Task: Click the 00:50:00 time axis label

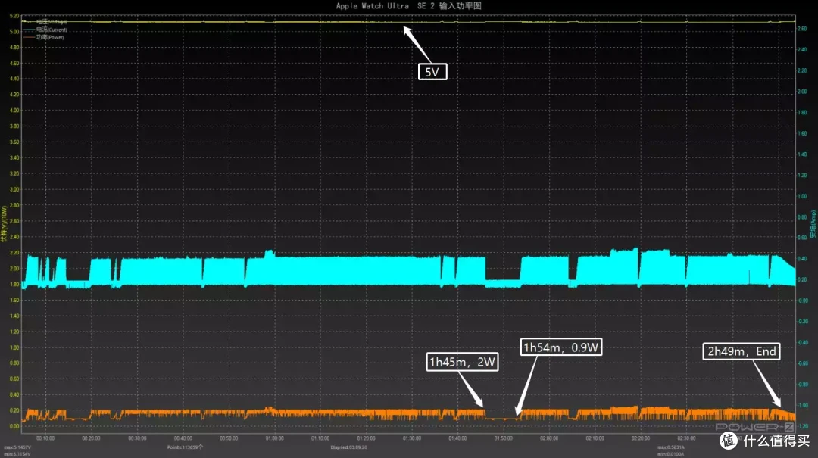Action: (x=229, y=438)
